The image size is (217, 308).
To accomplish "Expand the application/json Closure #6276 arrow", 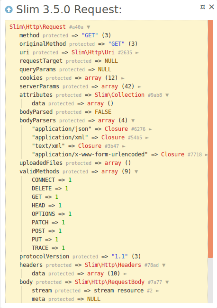I will (x=150, y=129).
